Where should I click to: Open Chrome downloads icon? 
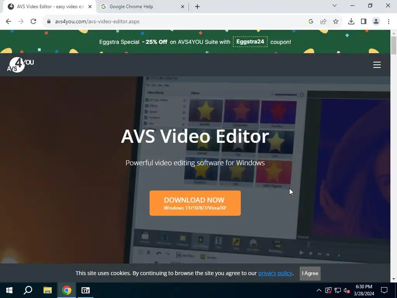coord(351,22)
